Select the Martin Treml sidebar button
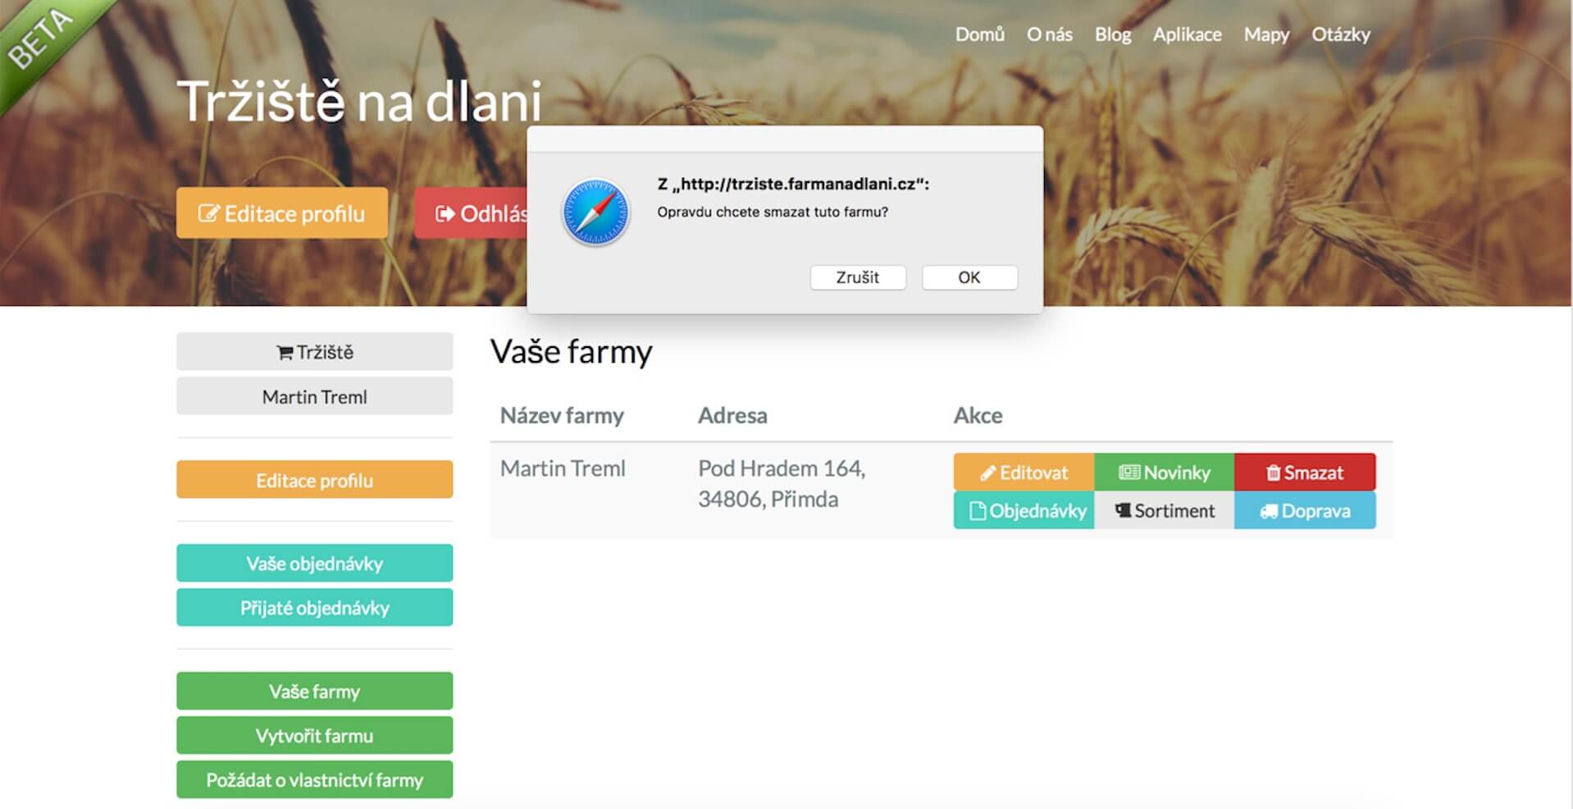Viewport: 1573px width, 809px height. point(314,397)
